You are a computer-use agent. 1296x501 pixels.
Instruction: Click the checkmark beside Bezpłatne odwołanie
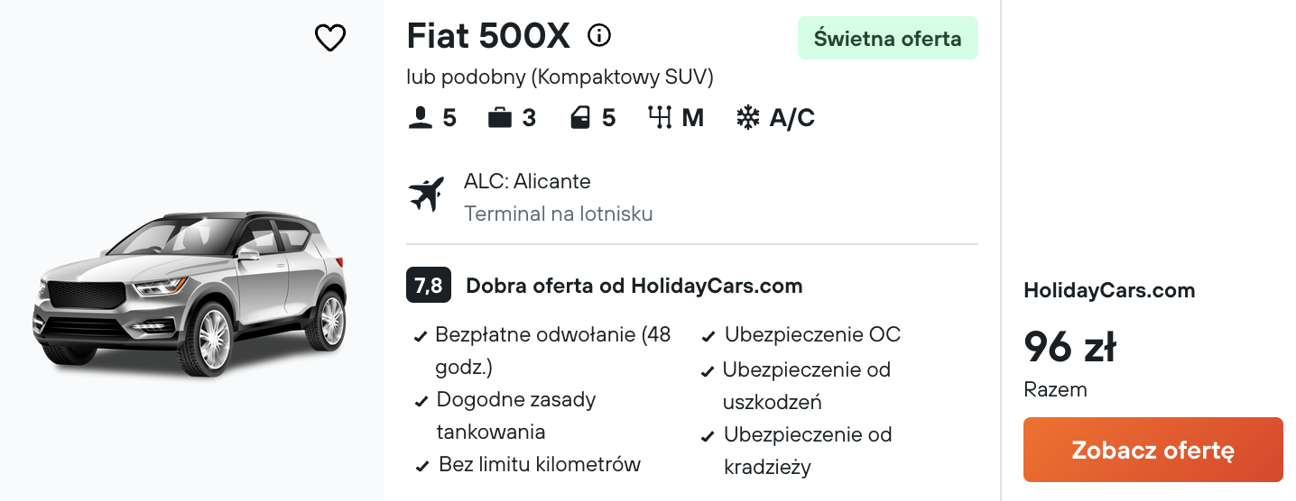[421, 337]
